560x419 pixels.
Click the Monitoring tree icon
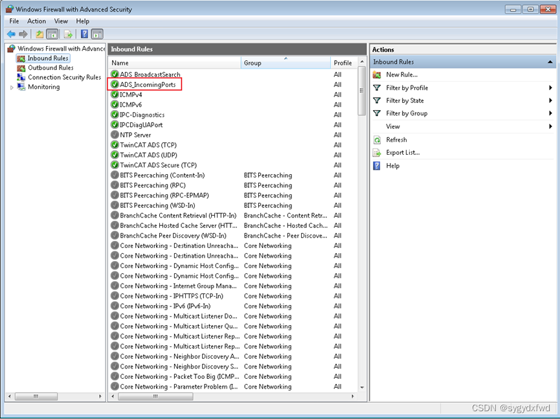(21, 87)
